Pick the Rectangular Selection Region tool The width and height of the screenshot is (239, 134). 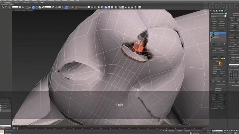pyautogui.click(x=27, y=7)
